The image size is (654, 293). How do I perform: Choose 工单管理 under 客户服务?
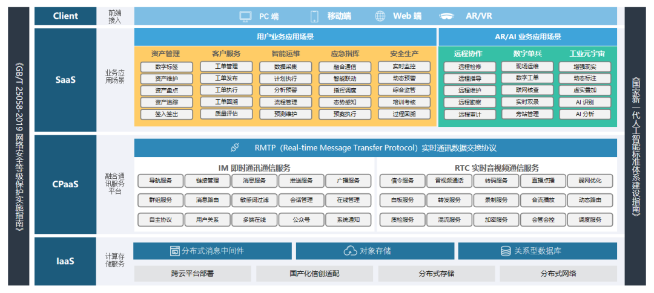coord(226,66)
